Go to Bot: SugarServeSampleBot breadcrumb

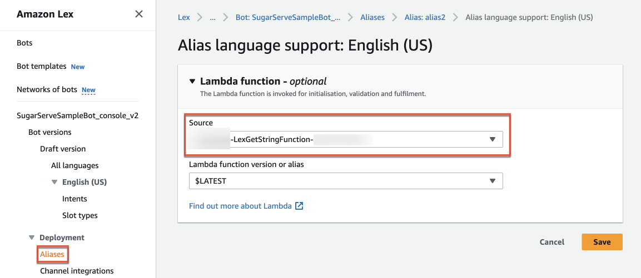coord(288,18)
